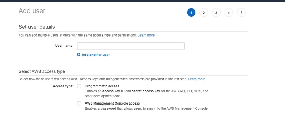The height and width of the screenshot is (138, 285).
Task: Open Learn more link under Set user details
Action: click(146, 35)
